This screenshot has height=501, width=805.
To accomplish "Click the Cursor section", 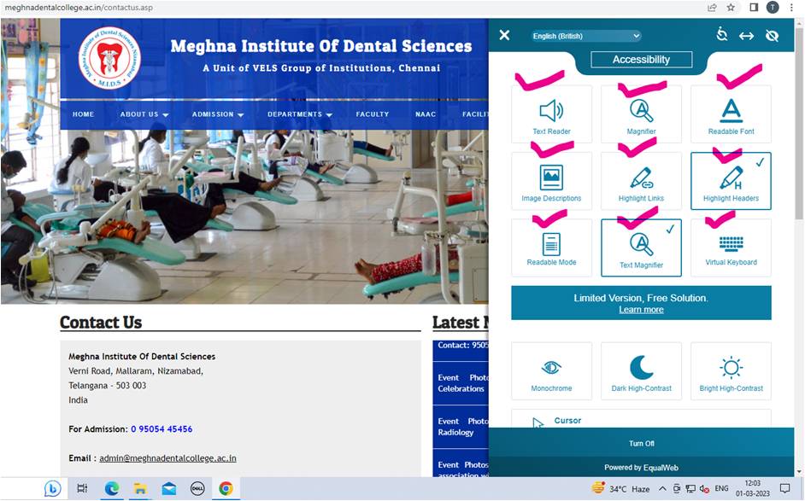I will coord(641,418).
